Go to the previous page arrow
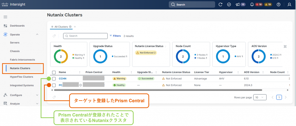Viewport: 296px width, 126px height. [272, 97]
